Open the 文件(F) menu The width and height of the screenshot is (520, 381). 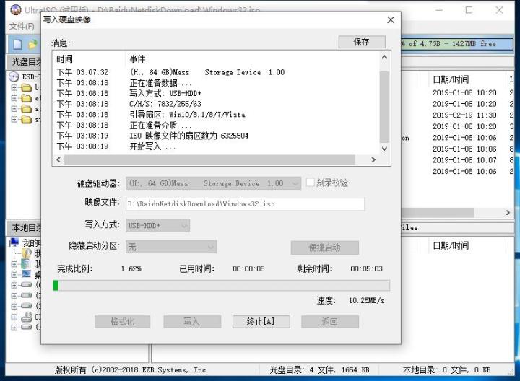tap(22, 26)
